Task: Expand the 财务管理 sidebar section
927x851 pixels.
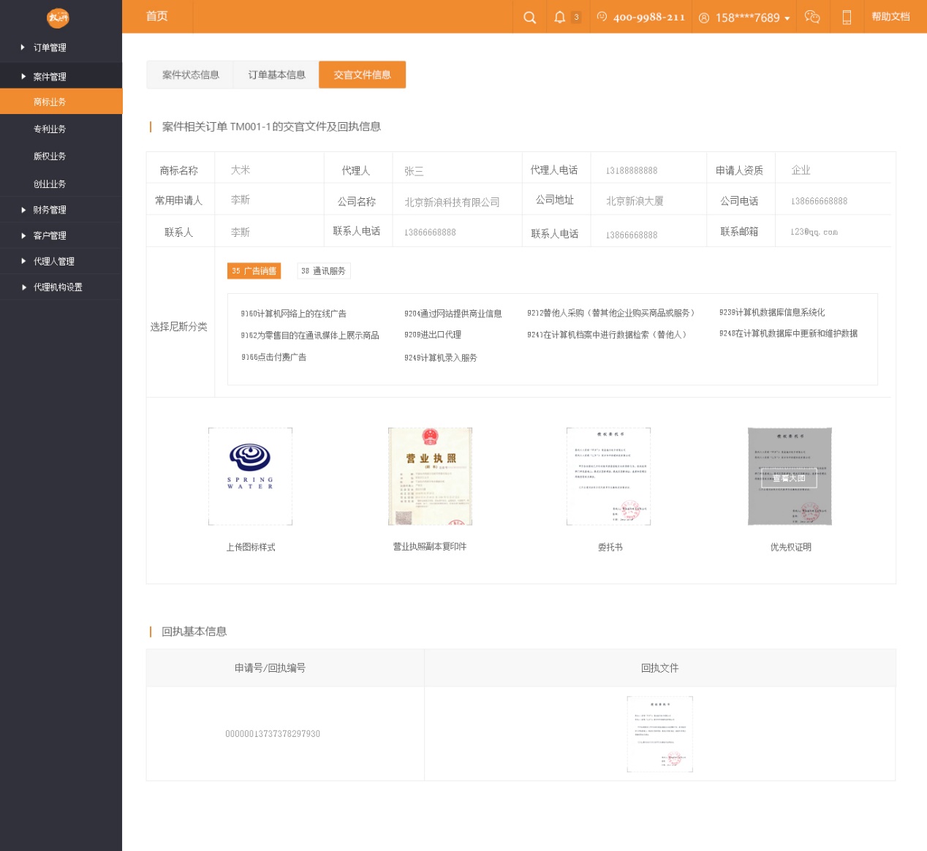Action: pyautogui.click(x=50, y=210)
